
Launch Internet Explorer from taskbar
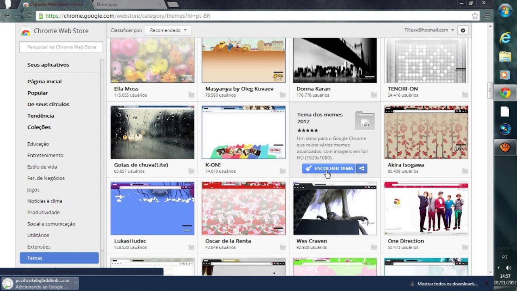click(x=505, y=38)
